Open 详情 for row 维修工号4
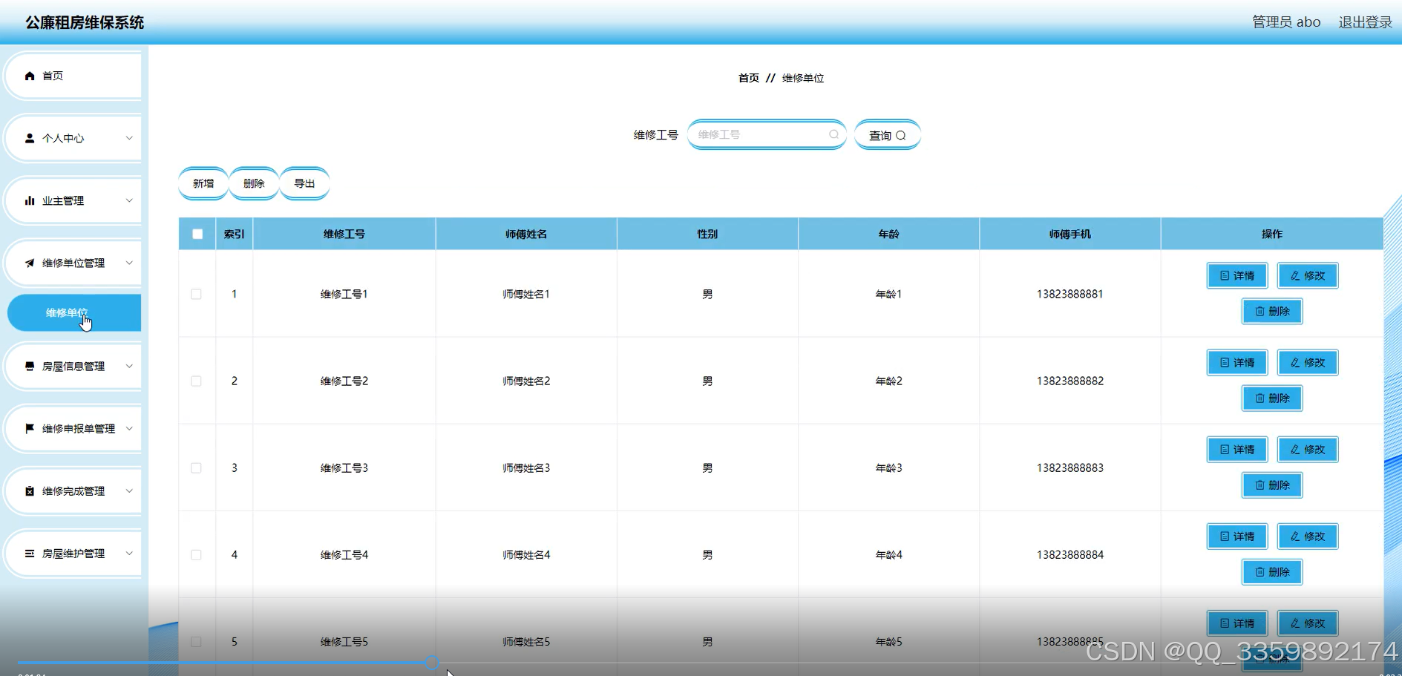This screenshot has width=1402, height=676. (x=1237, y=536)
